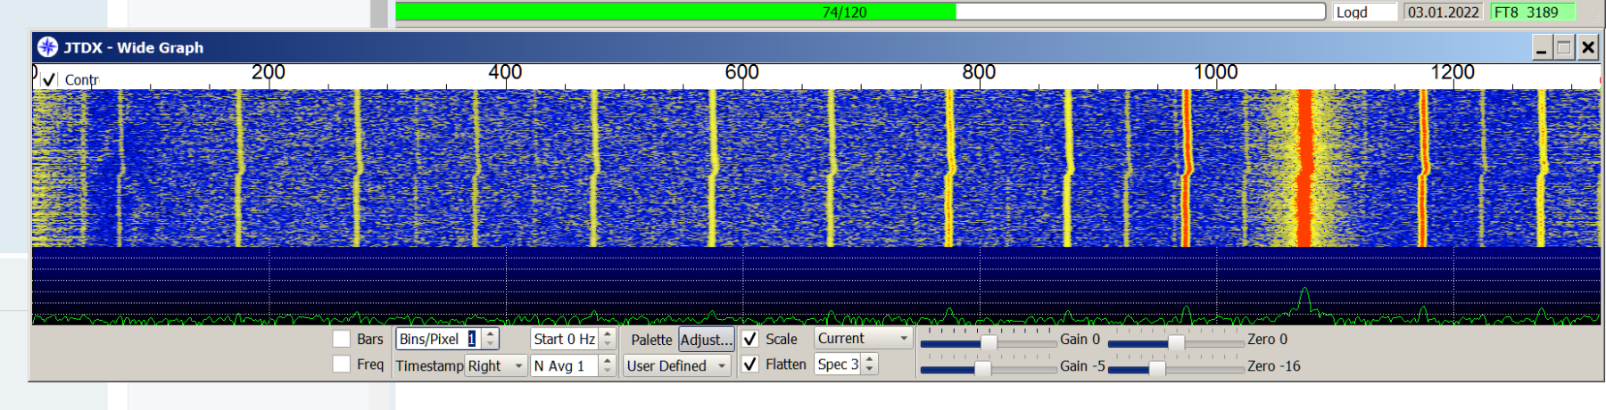Click the 800 Hz mark on frequency scale
The height and width of the screenshot is (410, 1606).
click(979, 72)
